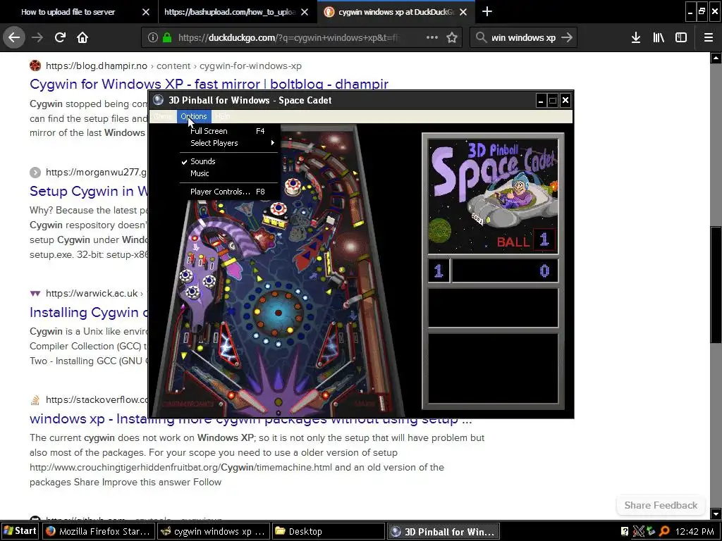
Task: Open Player Controls from Options menu
Action: coord(229,192)
